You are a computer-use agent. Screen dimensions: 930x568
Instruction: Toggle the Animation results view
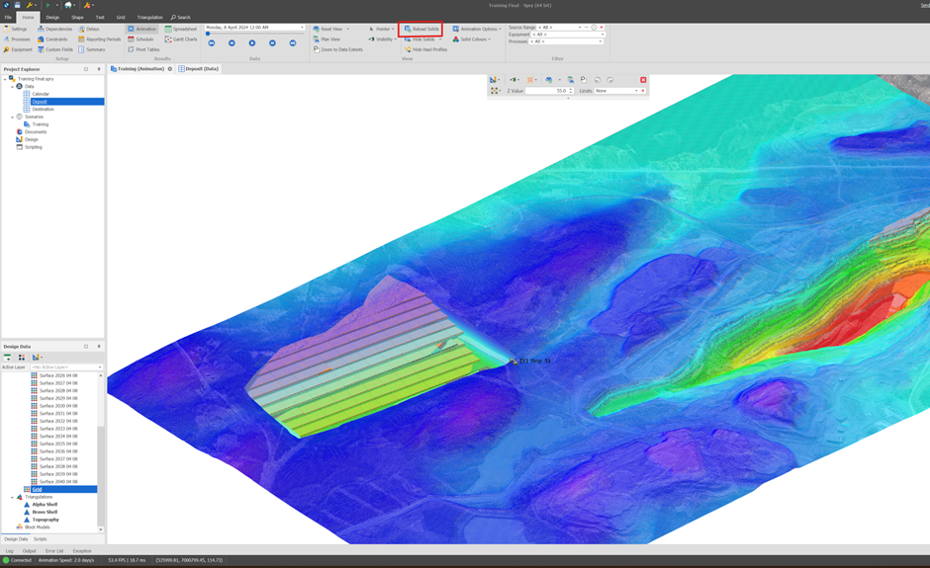(x=142, y=29)
